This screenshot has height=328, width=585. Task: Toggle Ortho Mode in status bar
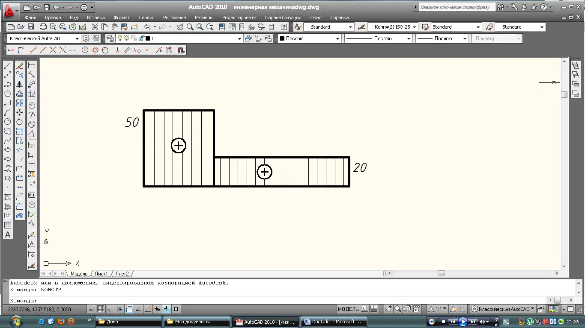110,309
